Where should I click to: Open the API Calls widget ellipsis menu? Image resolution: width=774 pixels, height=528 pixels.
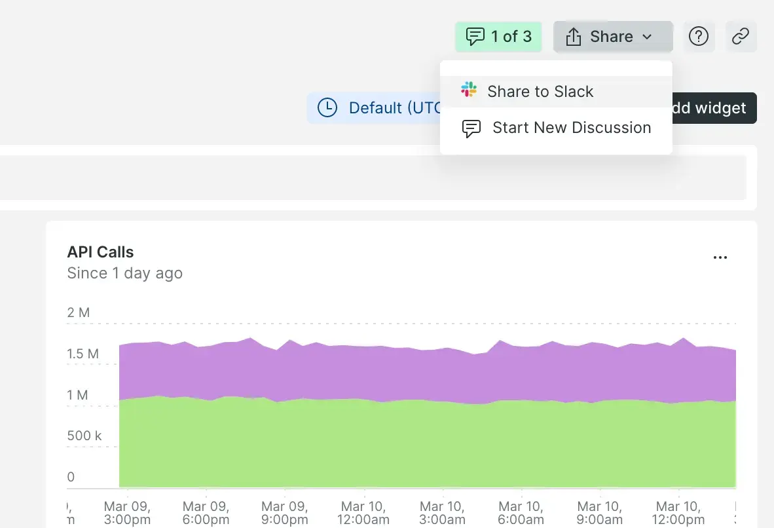click(x=720, y=257)
